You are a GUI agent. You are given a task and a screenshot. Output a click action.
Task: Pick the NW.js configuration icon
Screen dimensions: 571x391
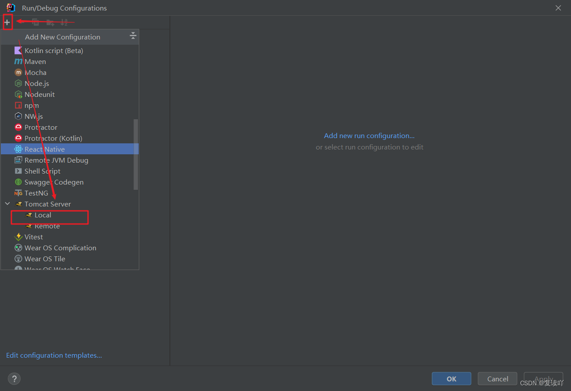coord(18,116)
